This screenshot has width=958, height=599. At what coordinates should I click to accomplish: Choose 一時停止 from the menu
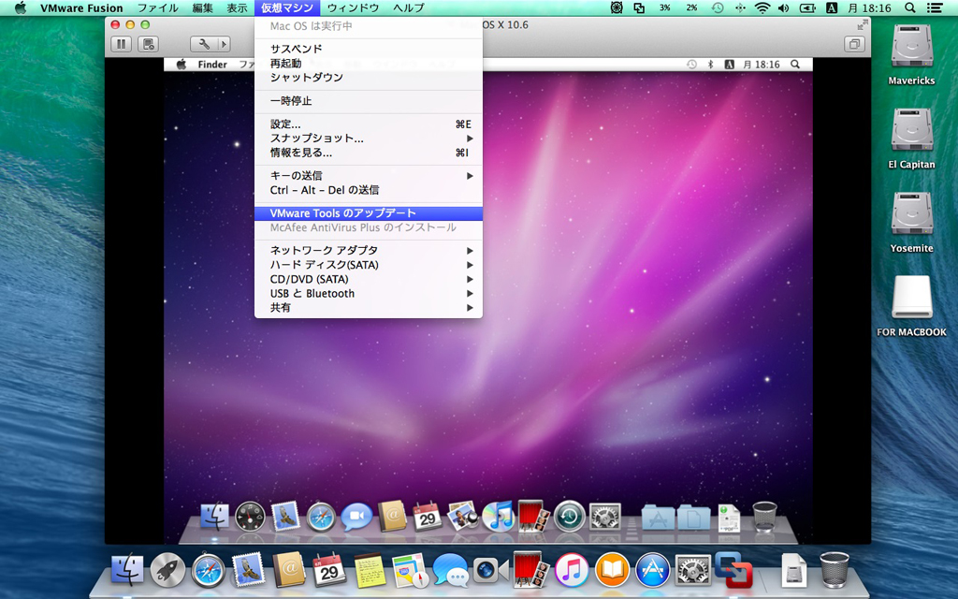point(369,100)
